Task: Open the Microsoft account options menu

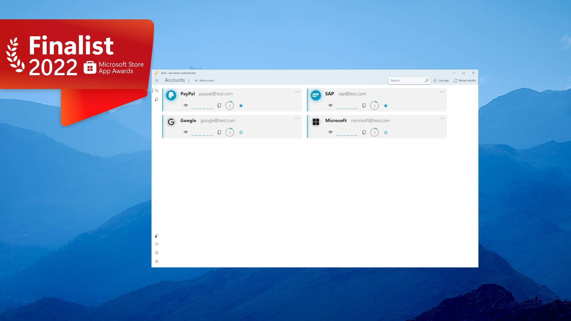Action: point(442,118)
